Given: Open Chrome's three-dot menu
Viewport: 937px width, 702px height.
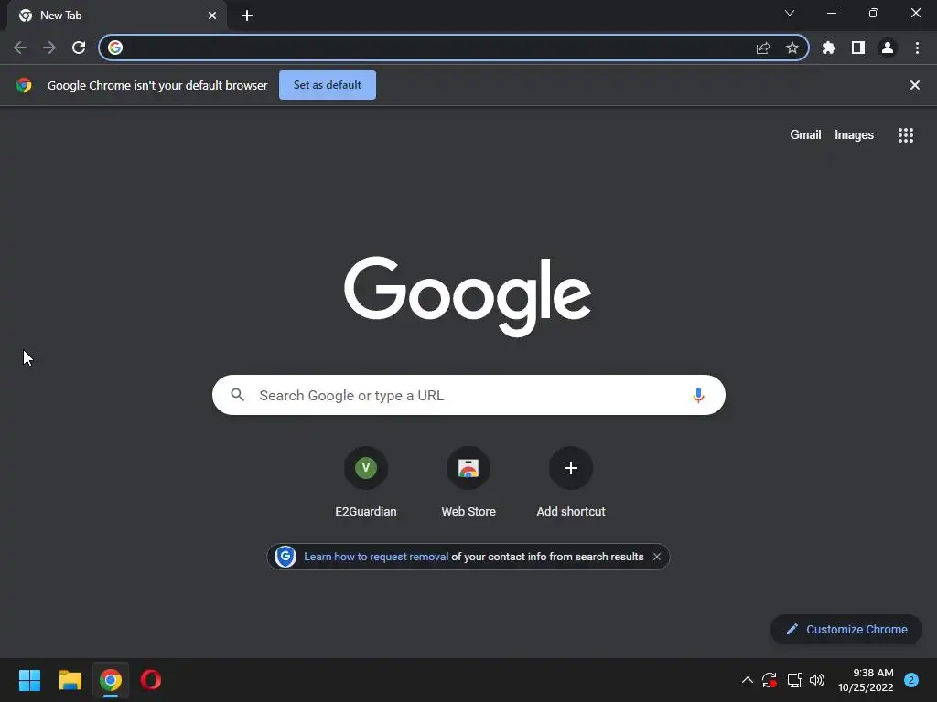Looking at the screenshot, I should click(x=917, y=48).
